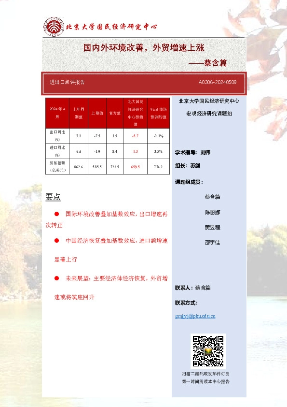Select the cell value -7.5
Image resolution: width=287 pixels, height=407 pixels.
(x=97, y=136)
